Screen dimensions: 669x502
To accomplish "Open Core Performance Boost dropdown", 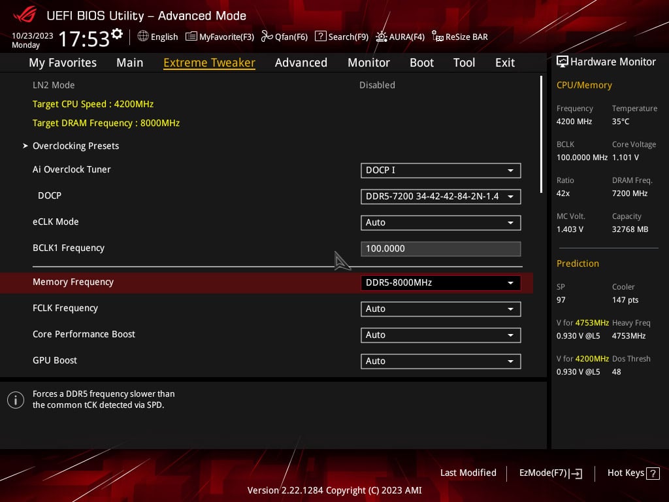I will pos(440,335).
